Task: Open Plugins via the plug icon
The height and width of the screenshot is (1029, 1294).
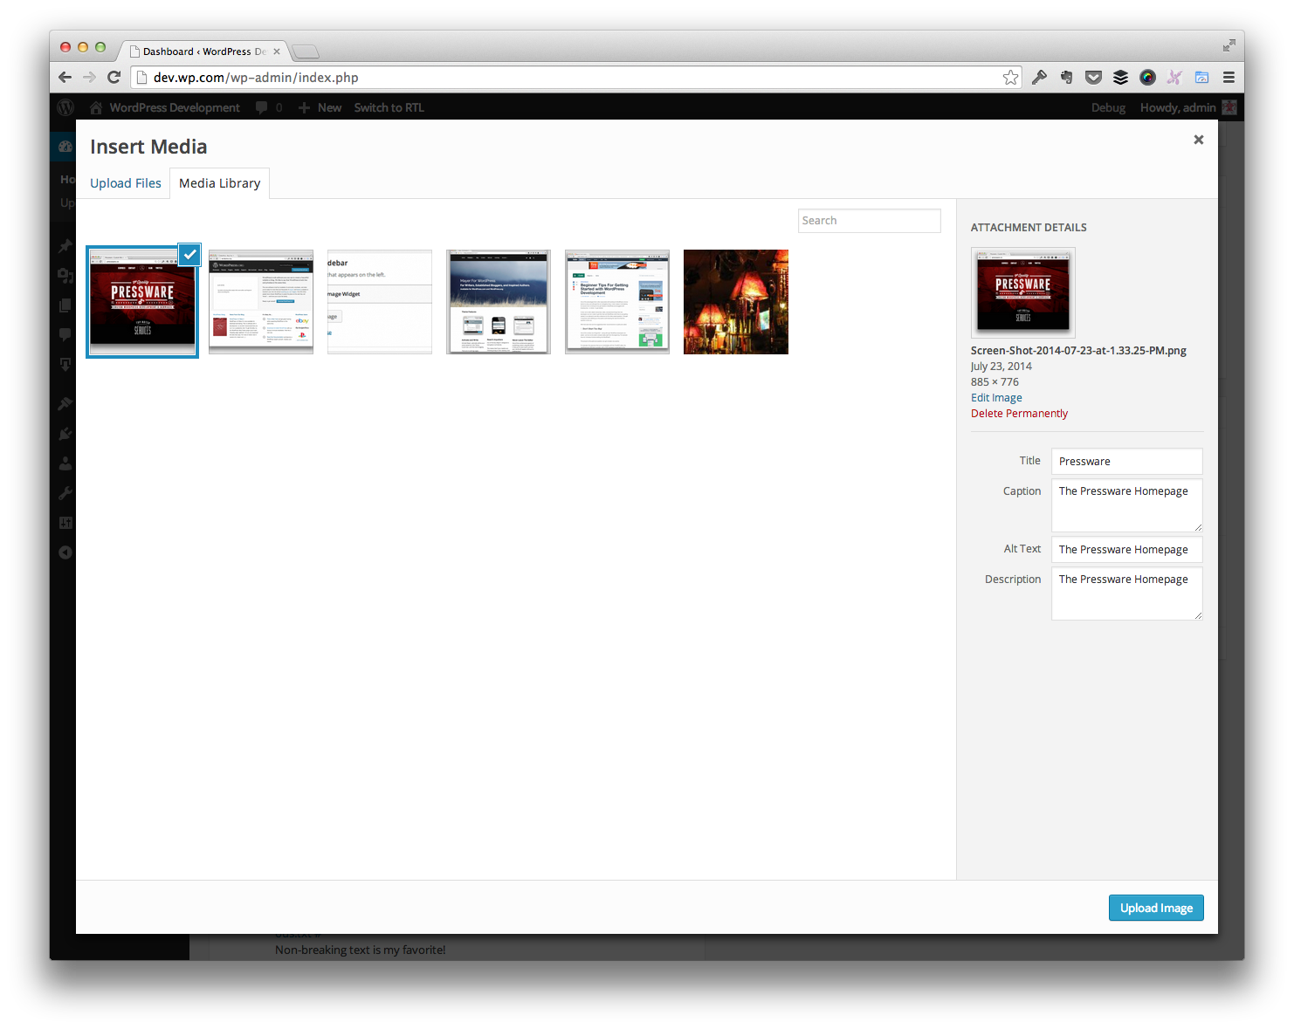Action: [65, 433]
